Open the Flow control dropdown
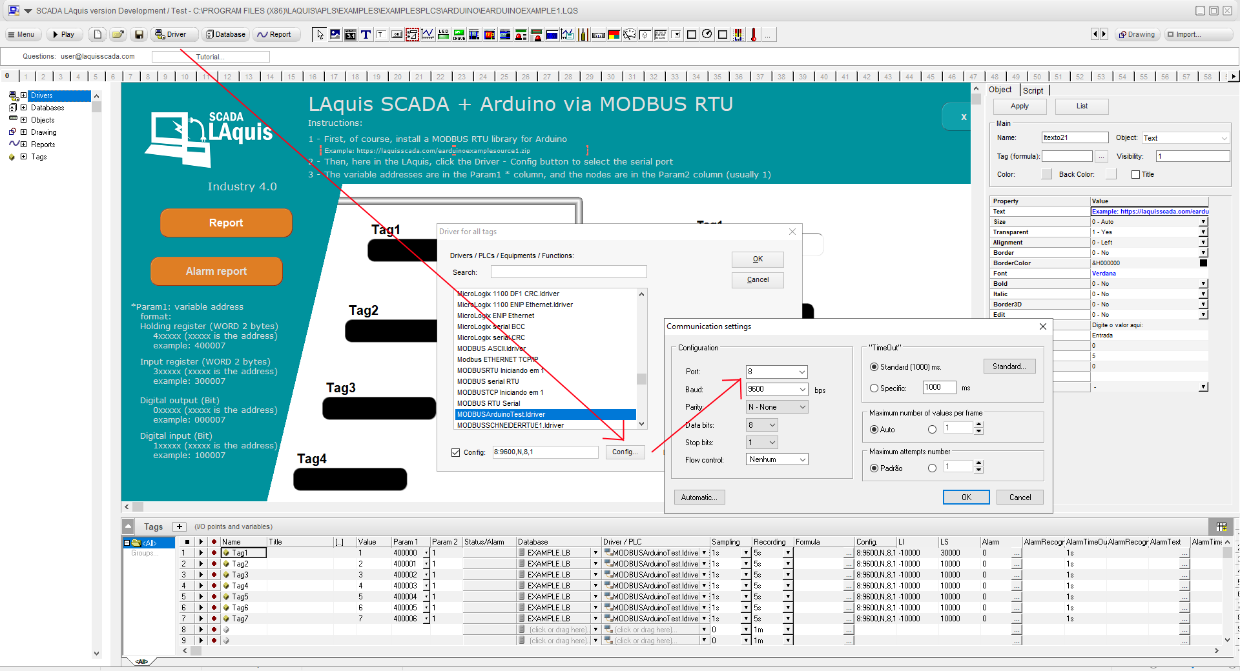 pos(802,459)
